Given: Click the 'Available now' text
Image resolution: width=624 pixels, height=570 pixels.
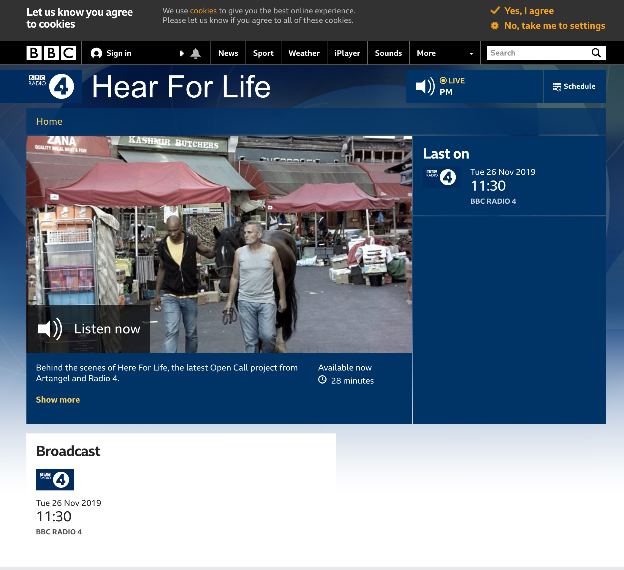Looking at the screenshot, I should [345, 368].
